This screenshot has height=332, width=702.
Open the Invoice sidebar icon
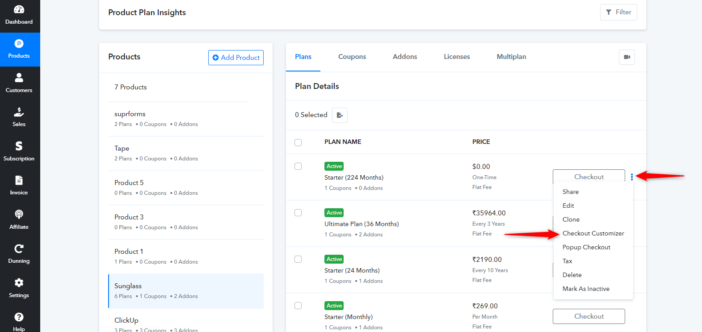[x=19, y=180]
